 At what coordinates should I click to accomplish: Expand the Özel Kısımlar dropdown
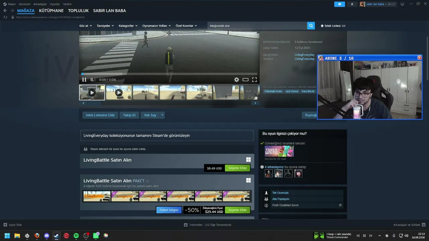tap(186, 26)
